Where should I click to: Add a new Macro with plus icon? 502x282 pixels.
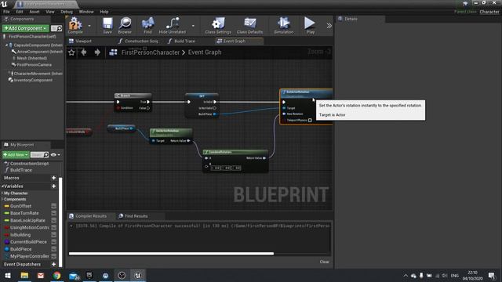point(54,178)
